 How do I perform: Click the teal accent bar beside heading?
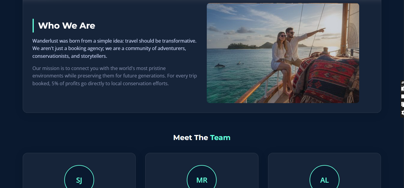(x=33, y=26)
